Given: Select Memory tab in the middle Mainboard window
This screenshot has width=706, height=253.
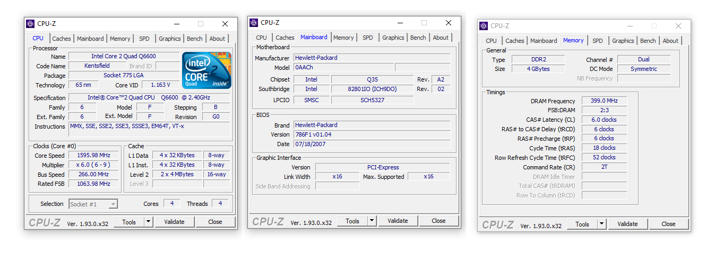Looking at the screenshot, I should (x=343, y=38).
